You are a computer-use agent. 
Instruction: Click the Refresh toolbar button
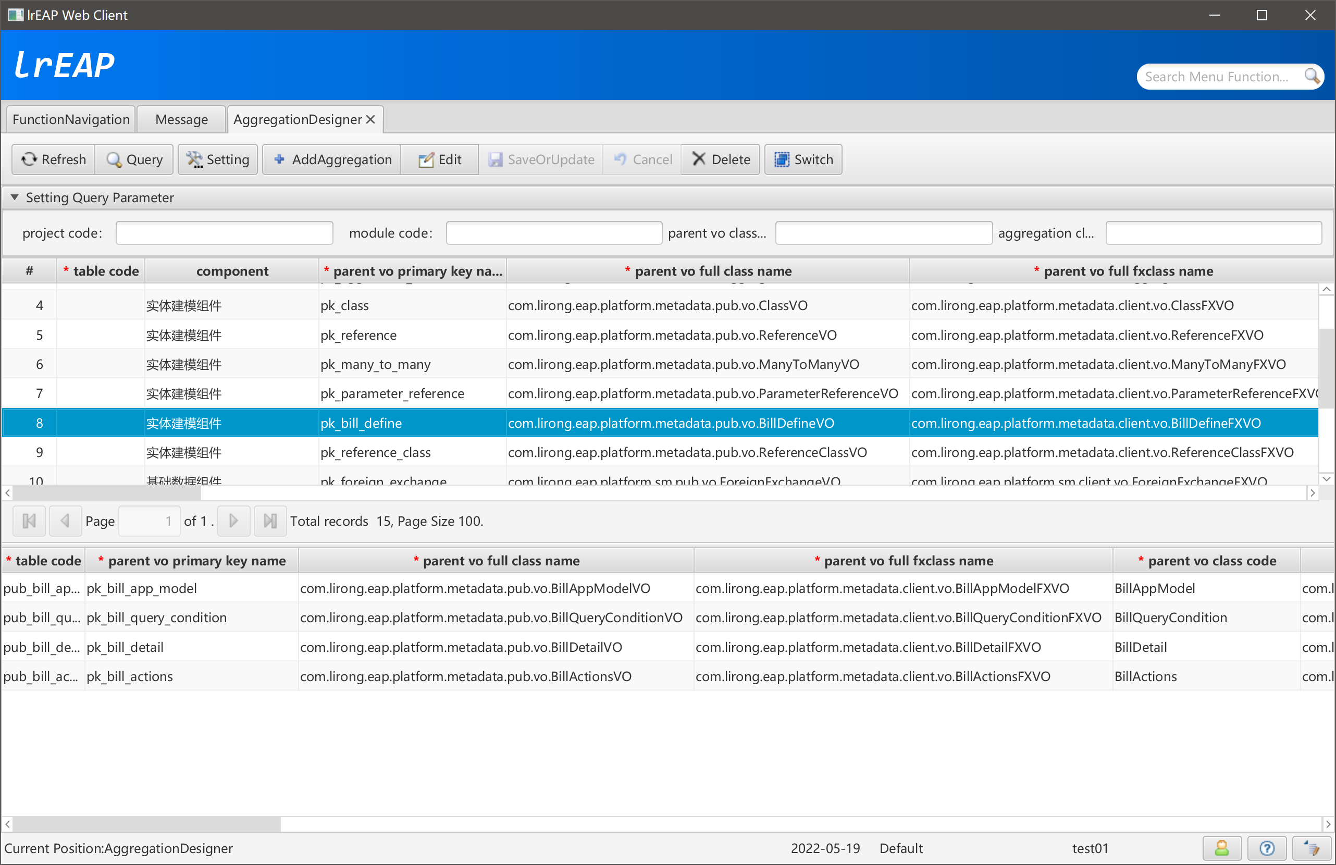click(53, 159)
